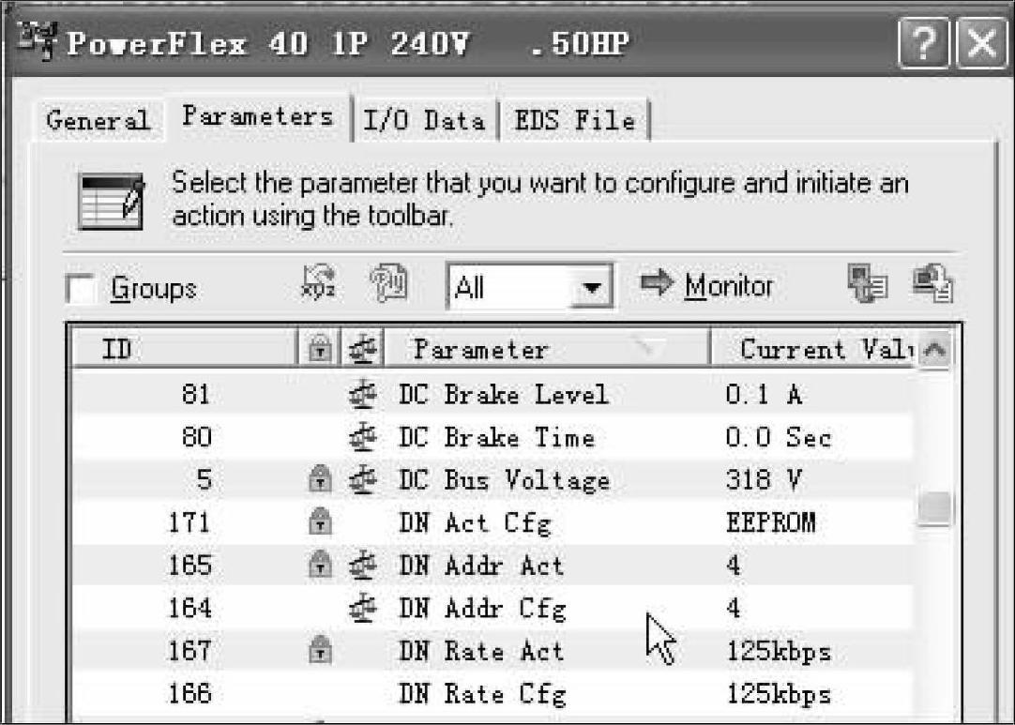
Task: Click the 125kbps value for DN Rate Act
Action: tap(779, 652)
